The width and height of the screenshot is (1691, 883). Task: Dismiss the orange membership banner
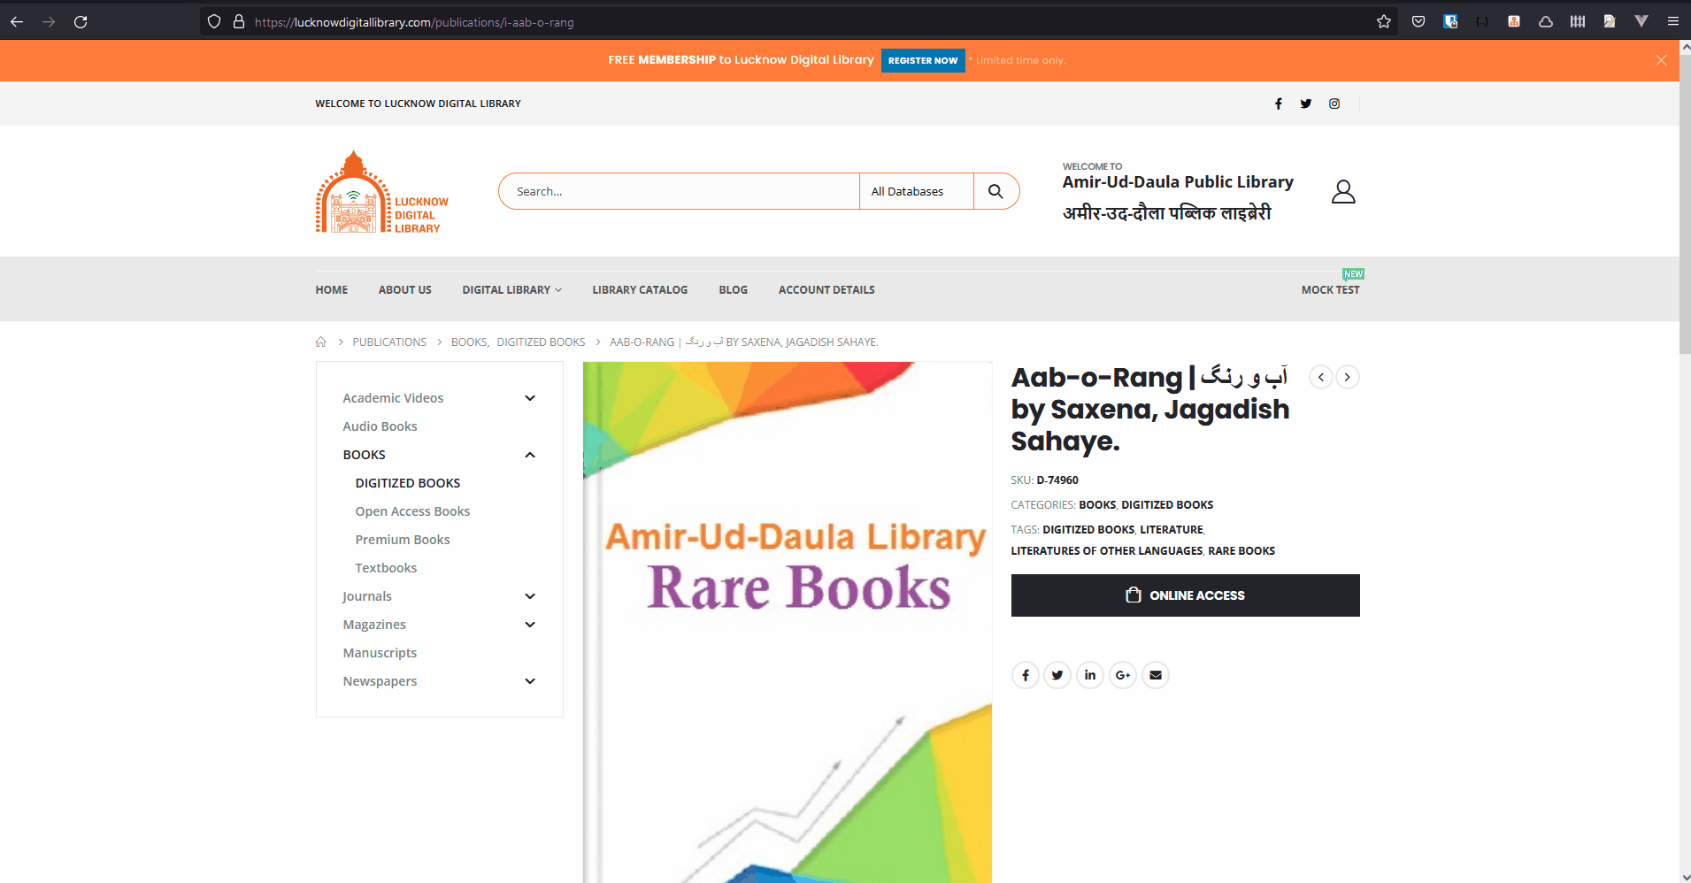[x=1661, y=60]
